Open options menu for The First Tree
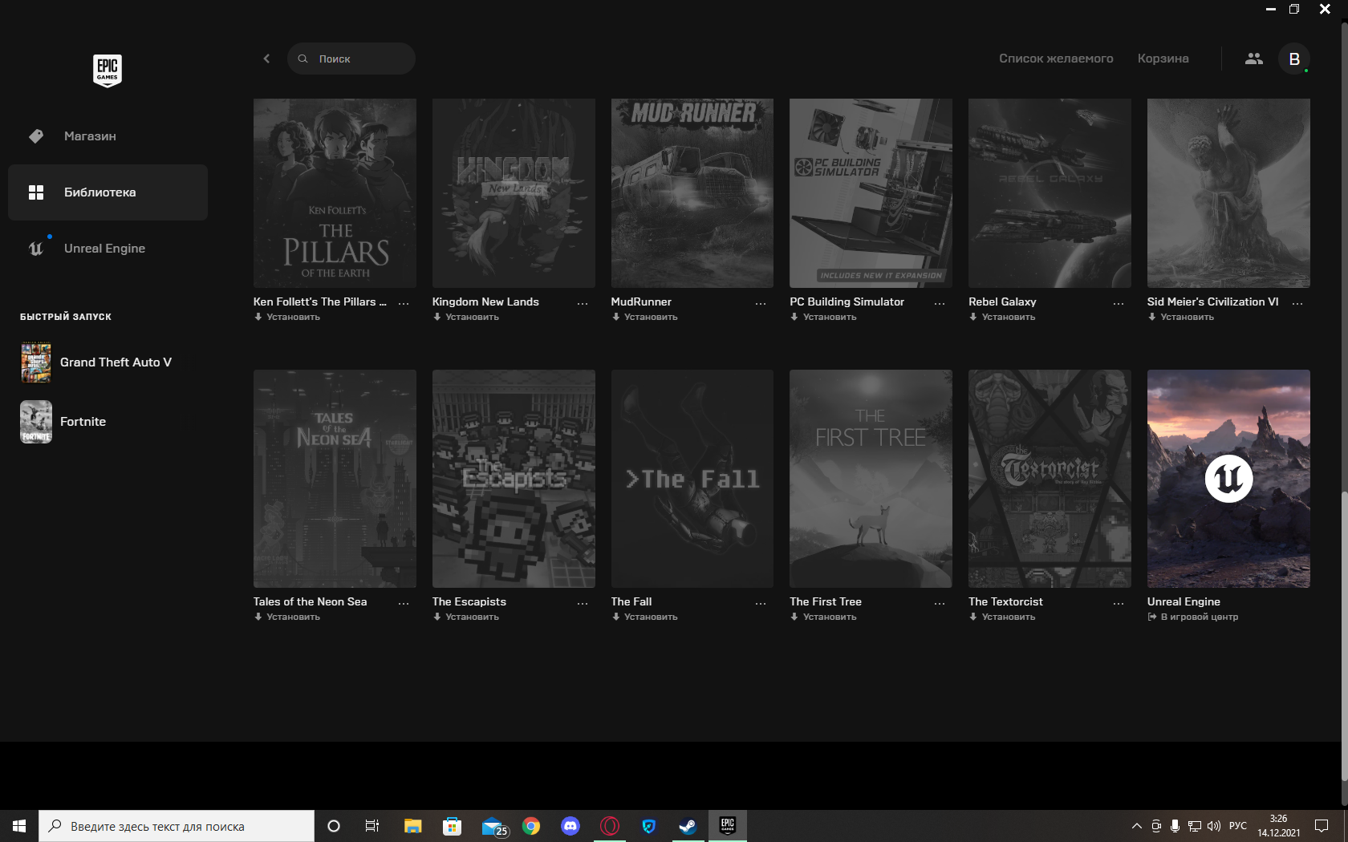This screenshot has width=1348, height=842. pyautogui.click(x=940, y=603)
